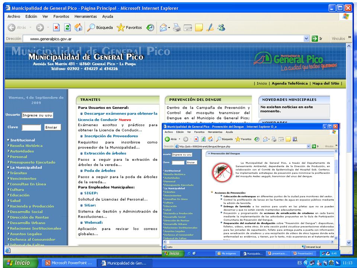Open the Edición menu in main window
The height and width of the screenshot is (268, 357).
point(31,16)
